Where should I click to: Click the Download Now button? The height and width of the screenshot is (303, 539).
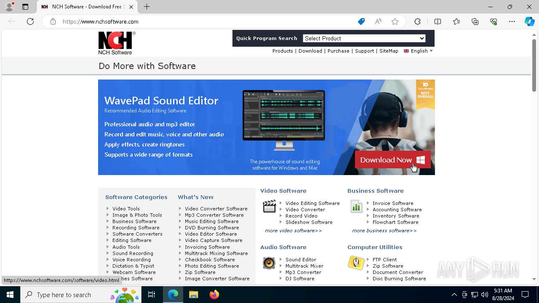pos(392,160)
